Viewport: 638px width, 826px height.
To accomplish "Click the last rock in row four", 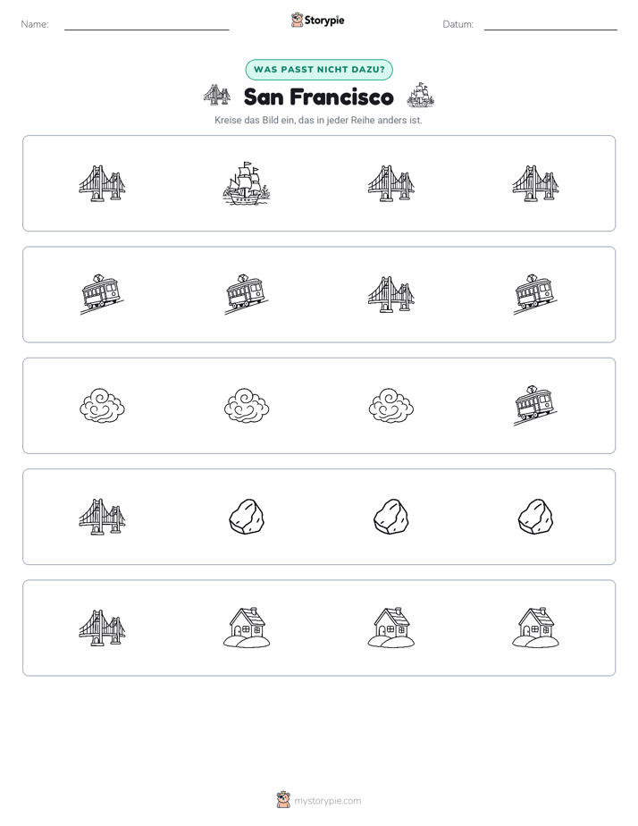I will (535, 517).
